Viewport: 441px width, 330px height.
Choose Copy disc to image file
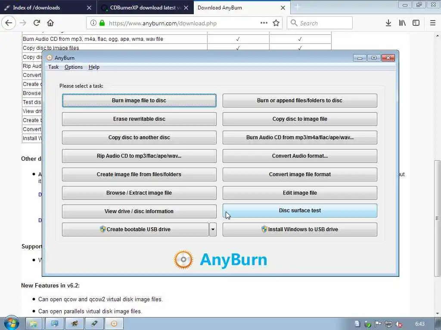tap(300, 119)
